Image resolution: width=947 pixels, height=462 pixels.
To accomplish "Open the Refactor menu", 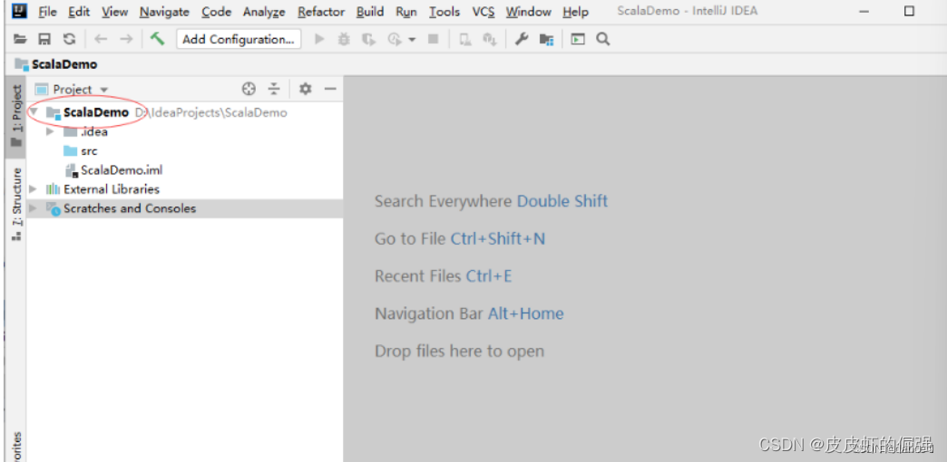I will 321,12.
